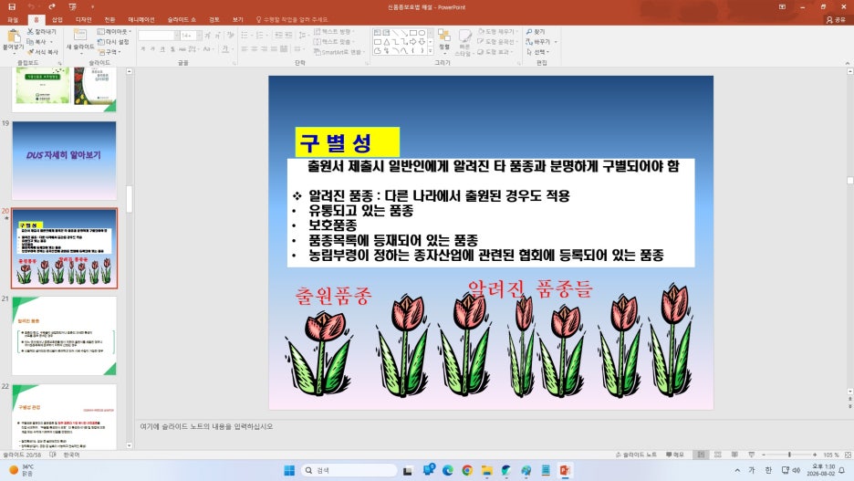Fit slide to current window icon
The width and height of the screenshot is (854, 481).
tap(848, 455)
